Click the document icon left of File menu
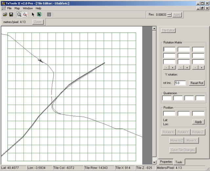 4,8
